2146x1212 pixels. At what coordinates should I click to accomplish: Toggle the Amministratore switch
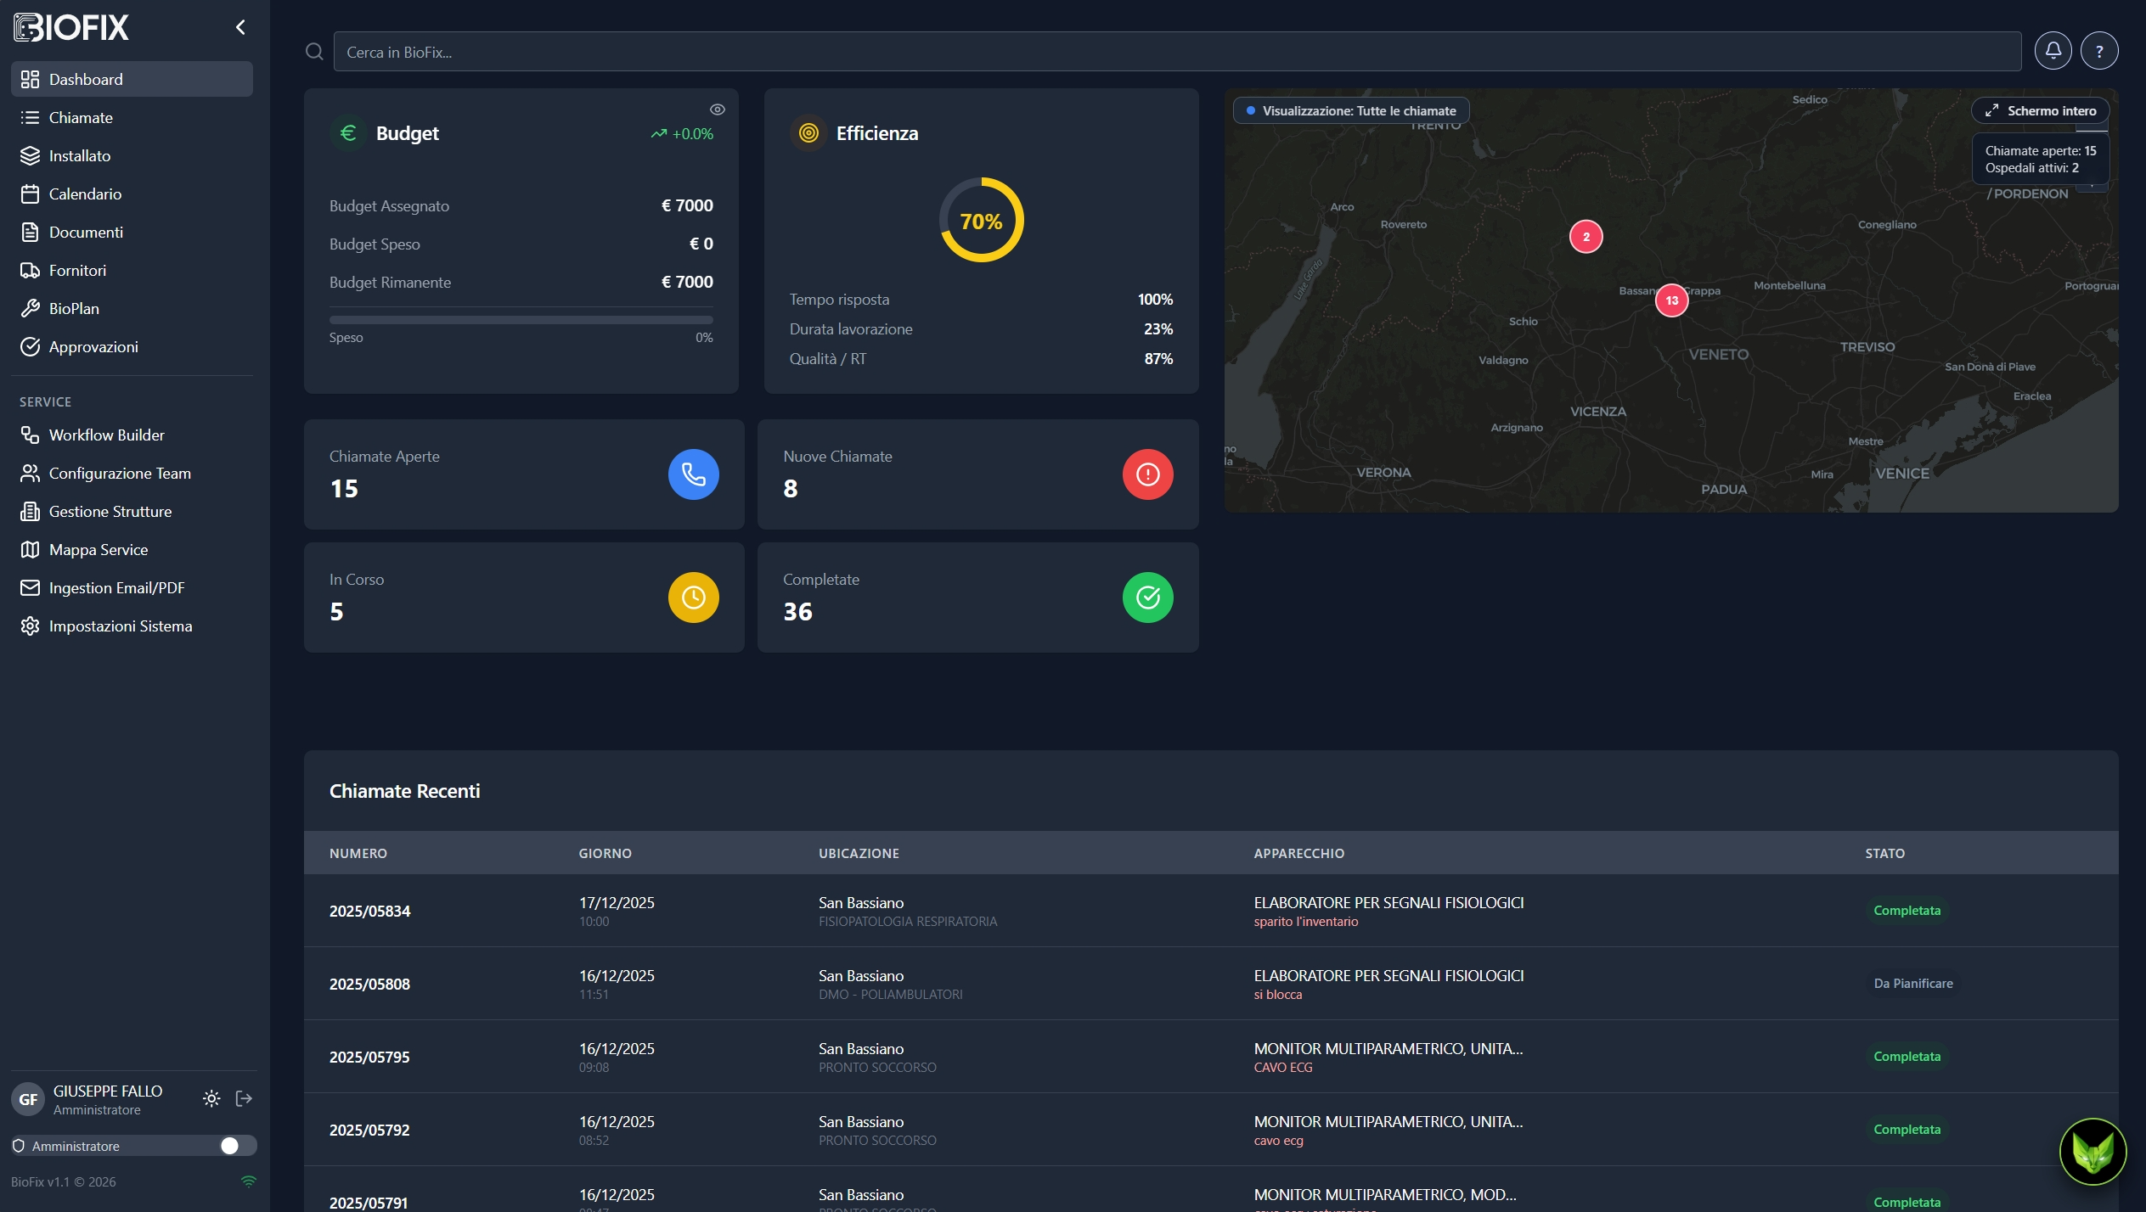coord(230,1145)
